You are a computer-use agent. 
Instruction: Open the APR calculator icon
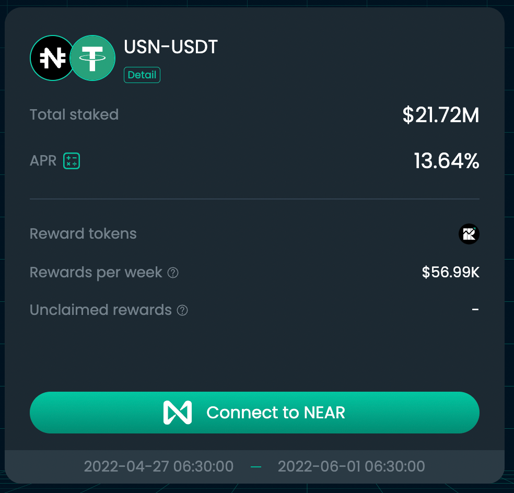point(72,161)
